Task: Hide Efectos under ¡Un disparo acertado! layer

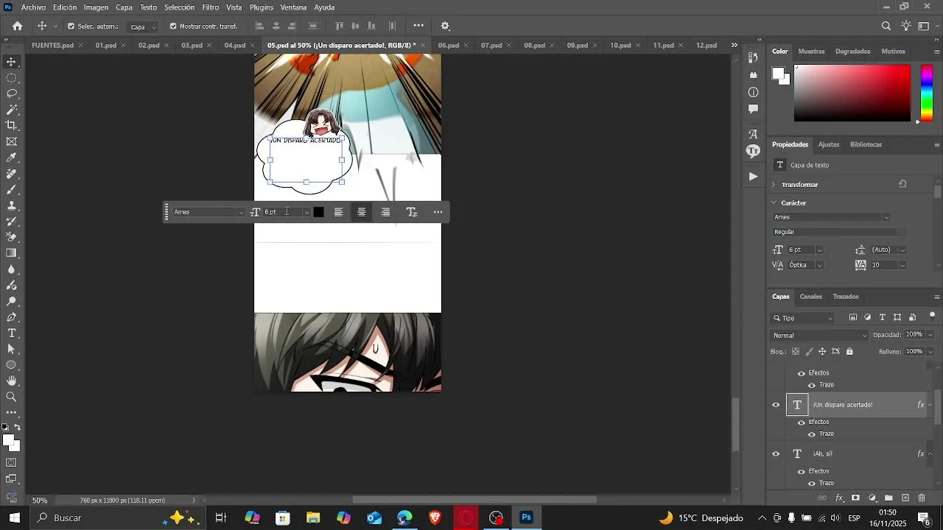Action: [802, 423]
